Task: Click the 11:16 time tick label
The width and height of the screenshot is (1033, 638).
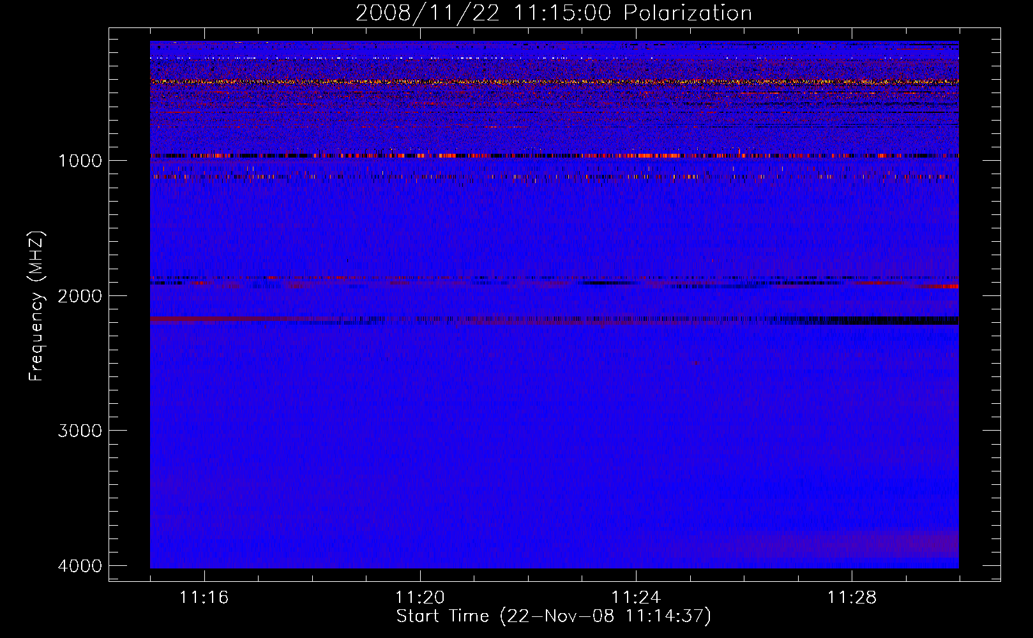Action: coord(204,598)
